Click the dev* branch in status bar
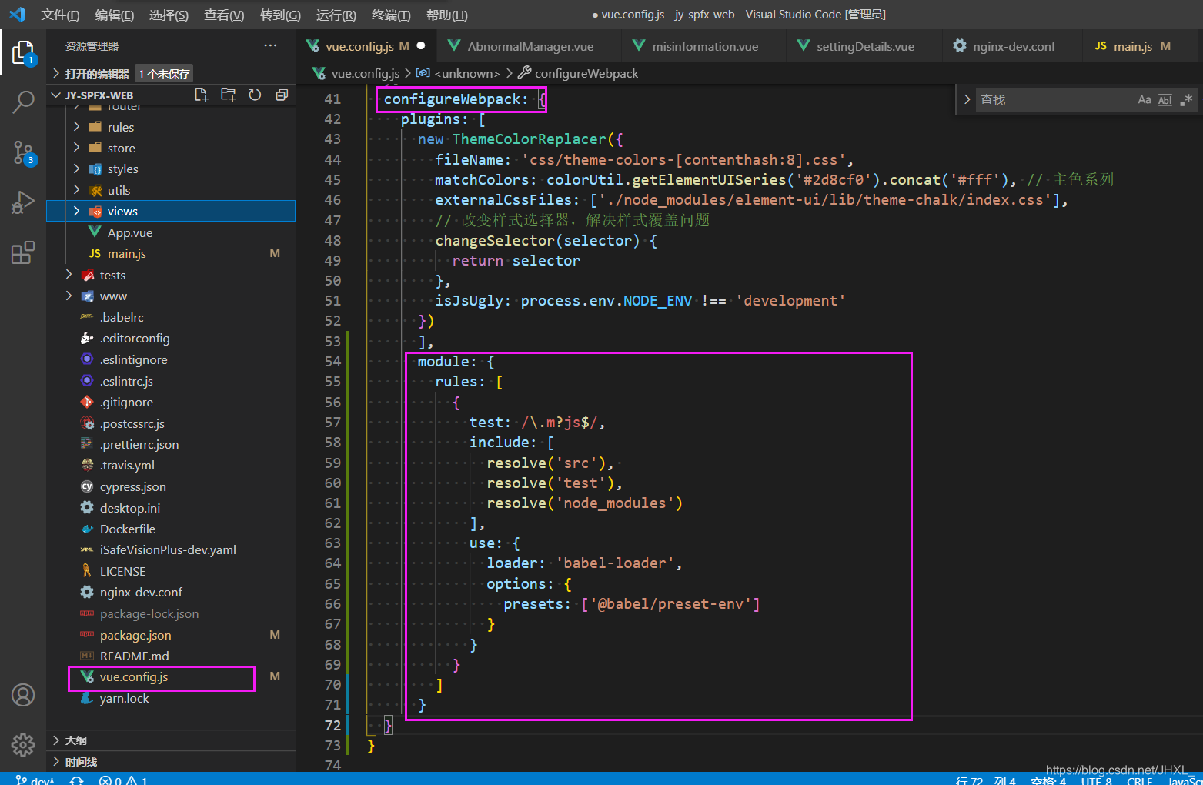 pos(35,780)
